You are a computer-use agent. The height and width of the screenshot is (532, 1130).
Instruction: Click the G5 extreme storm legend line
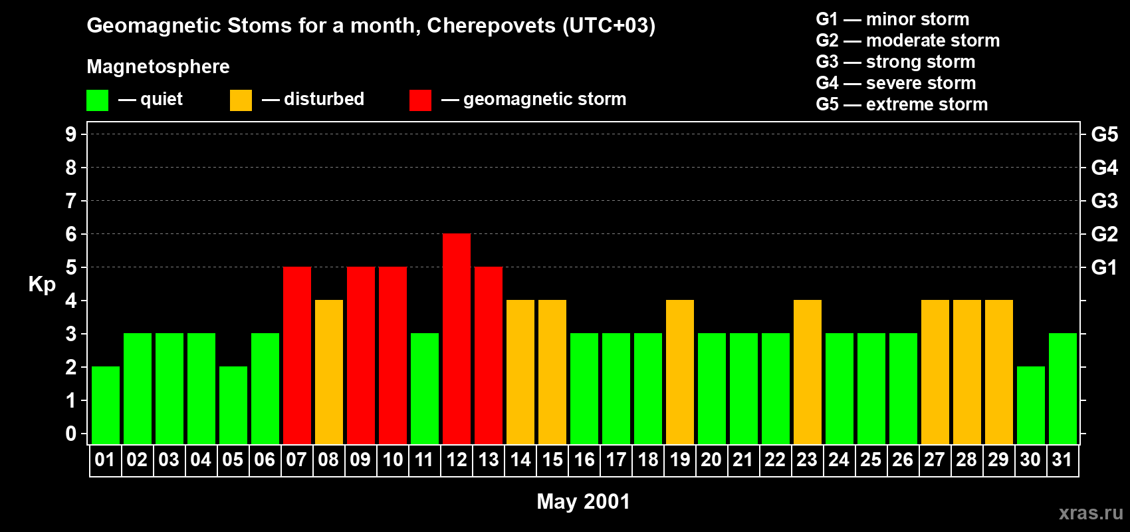pyautogui.click(x=902, y=104)
